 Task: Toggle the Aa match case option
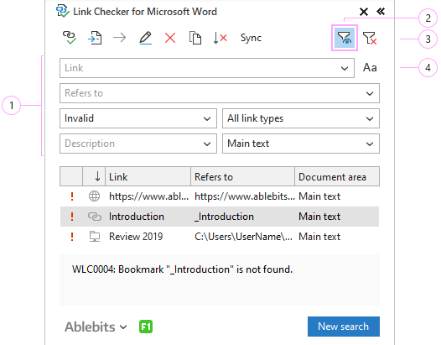(370, 68)
